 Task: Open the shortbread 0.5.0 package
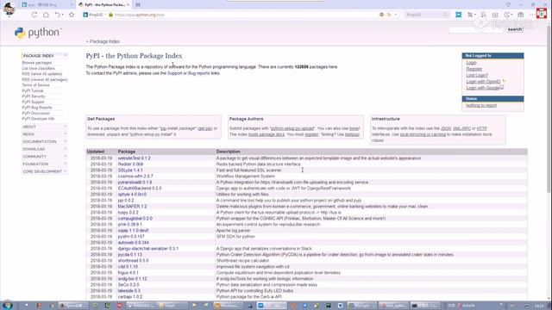pyautogui.click(x=133, y=261)
